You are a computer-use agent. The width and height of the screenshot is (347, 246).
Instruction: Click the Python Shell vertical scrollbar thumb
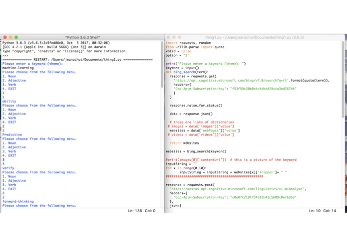point(162,64)
